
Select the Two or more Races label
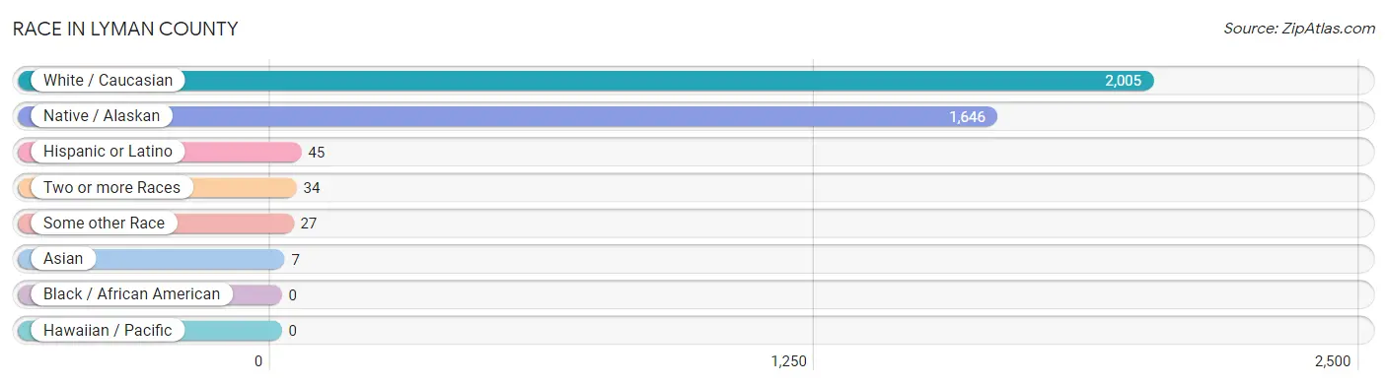tap(111, 187)
